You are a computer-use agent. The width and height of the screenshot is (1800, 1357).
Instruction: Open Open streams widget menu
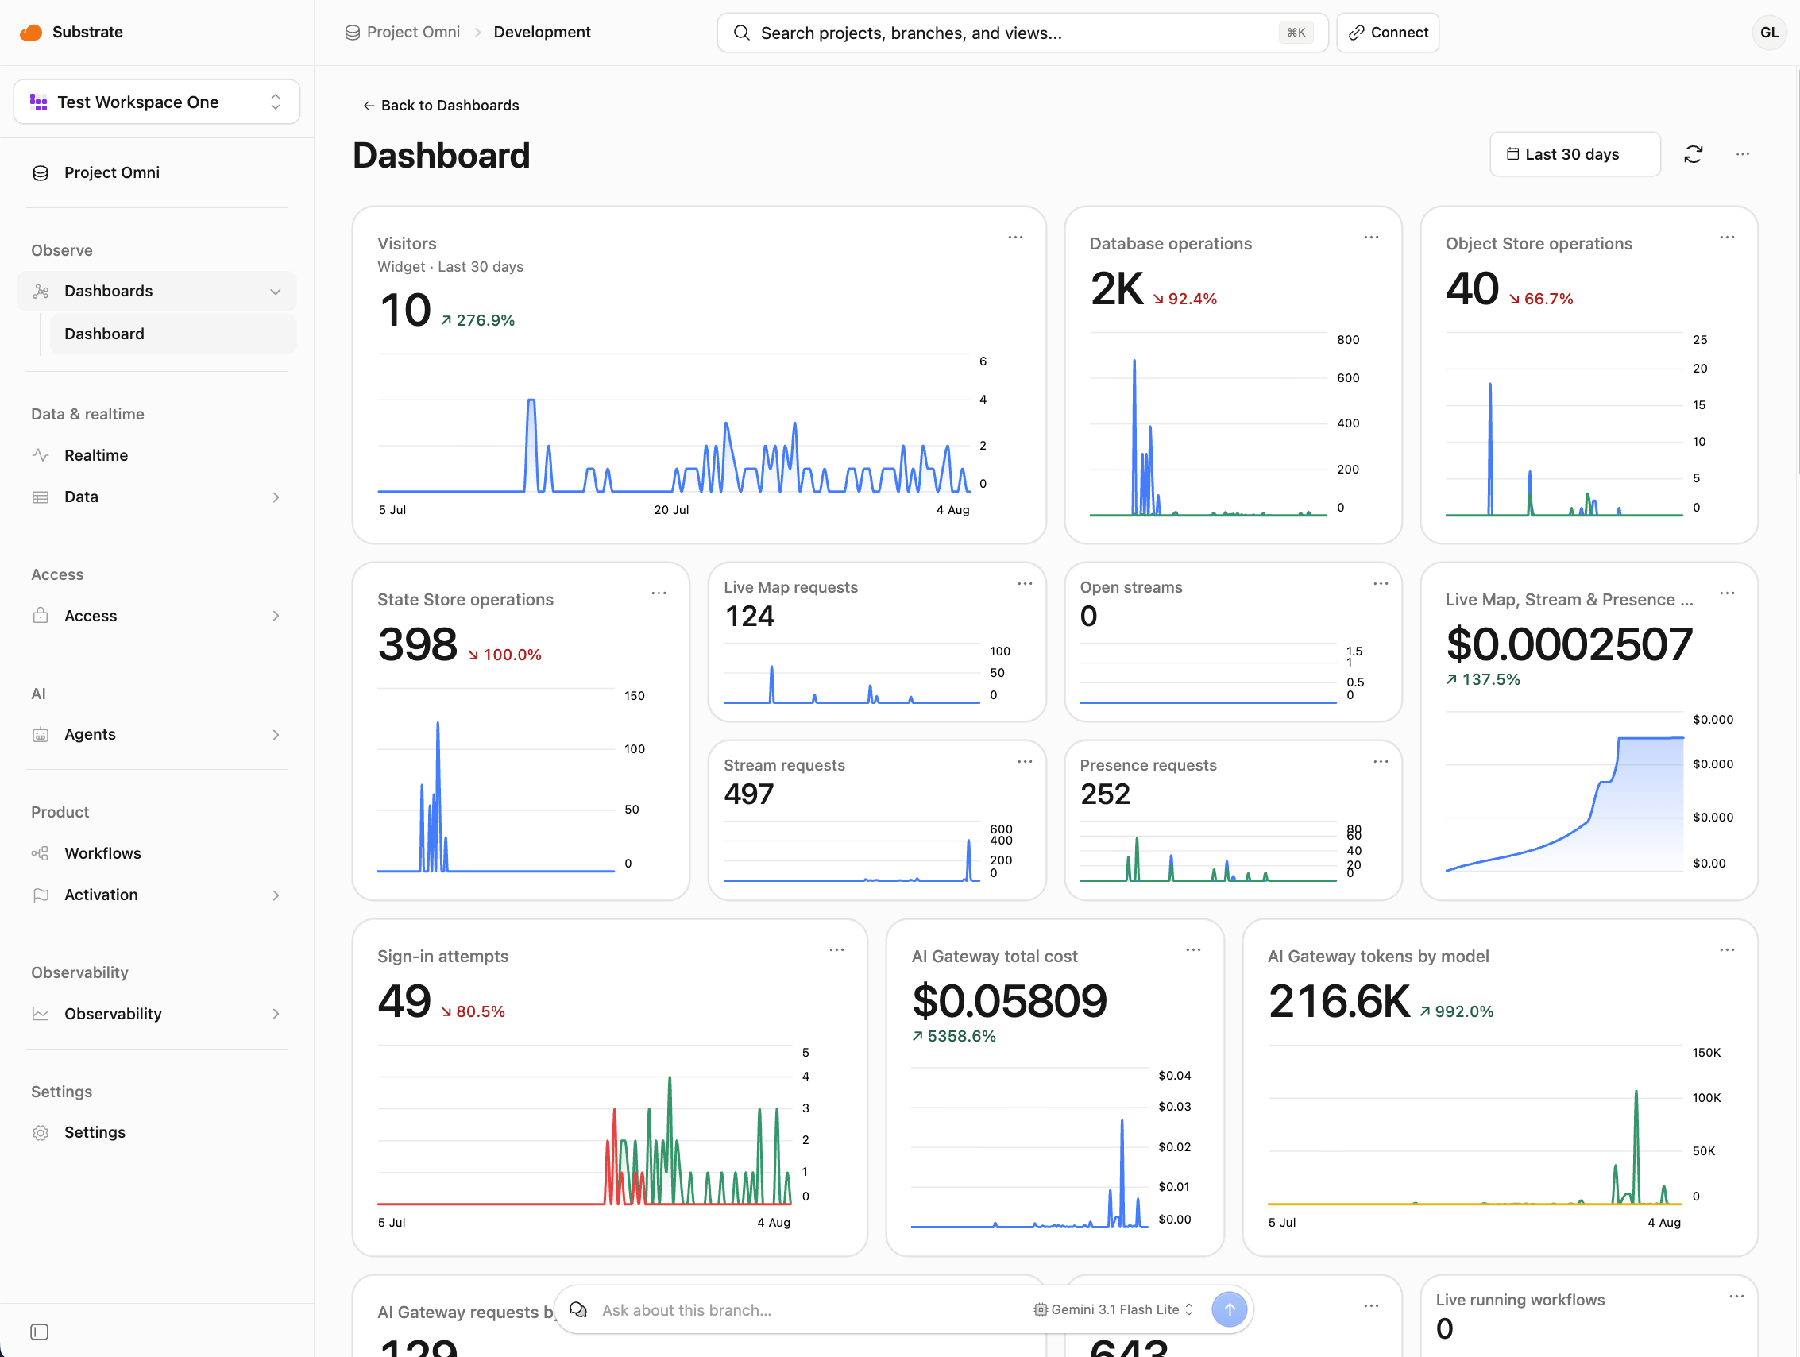click(1381, 583)
